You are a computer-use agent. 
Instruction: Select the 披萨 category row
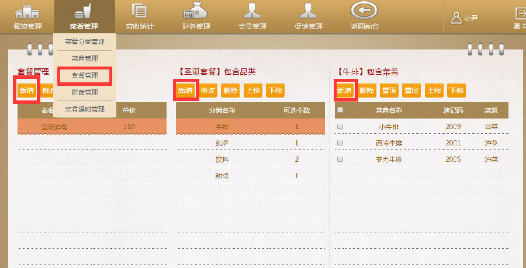coord(222,143)
